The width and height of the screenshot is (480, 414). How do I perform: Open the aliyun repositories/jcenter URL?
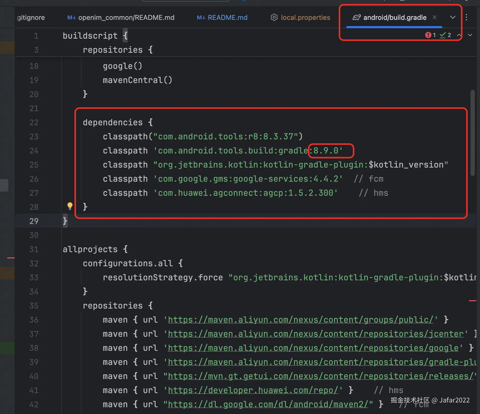(316, 334)
